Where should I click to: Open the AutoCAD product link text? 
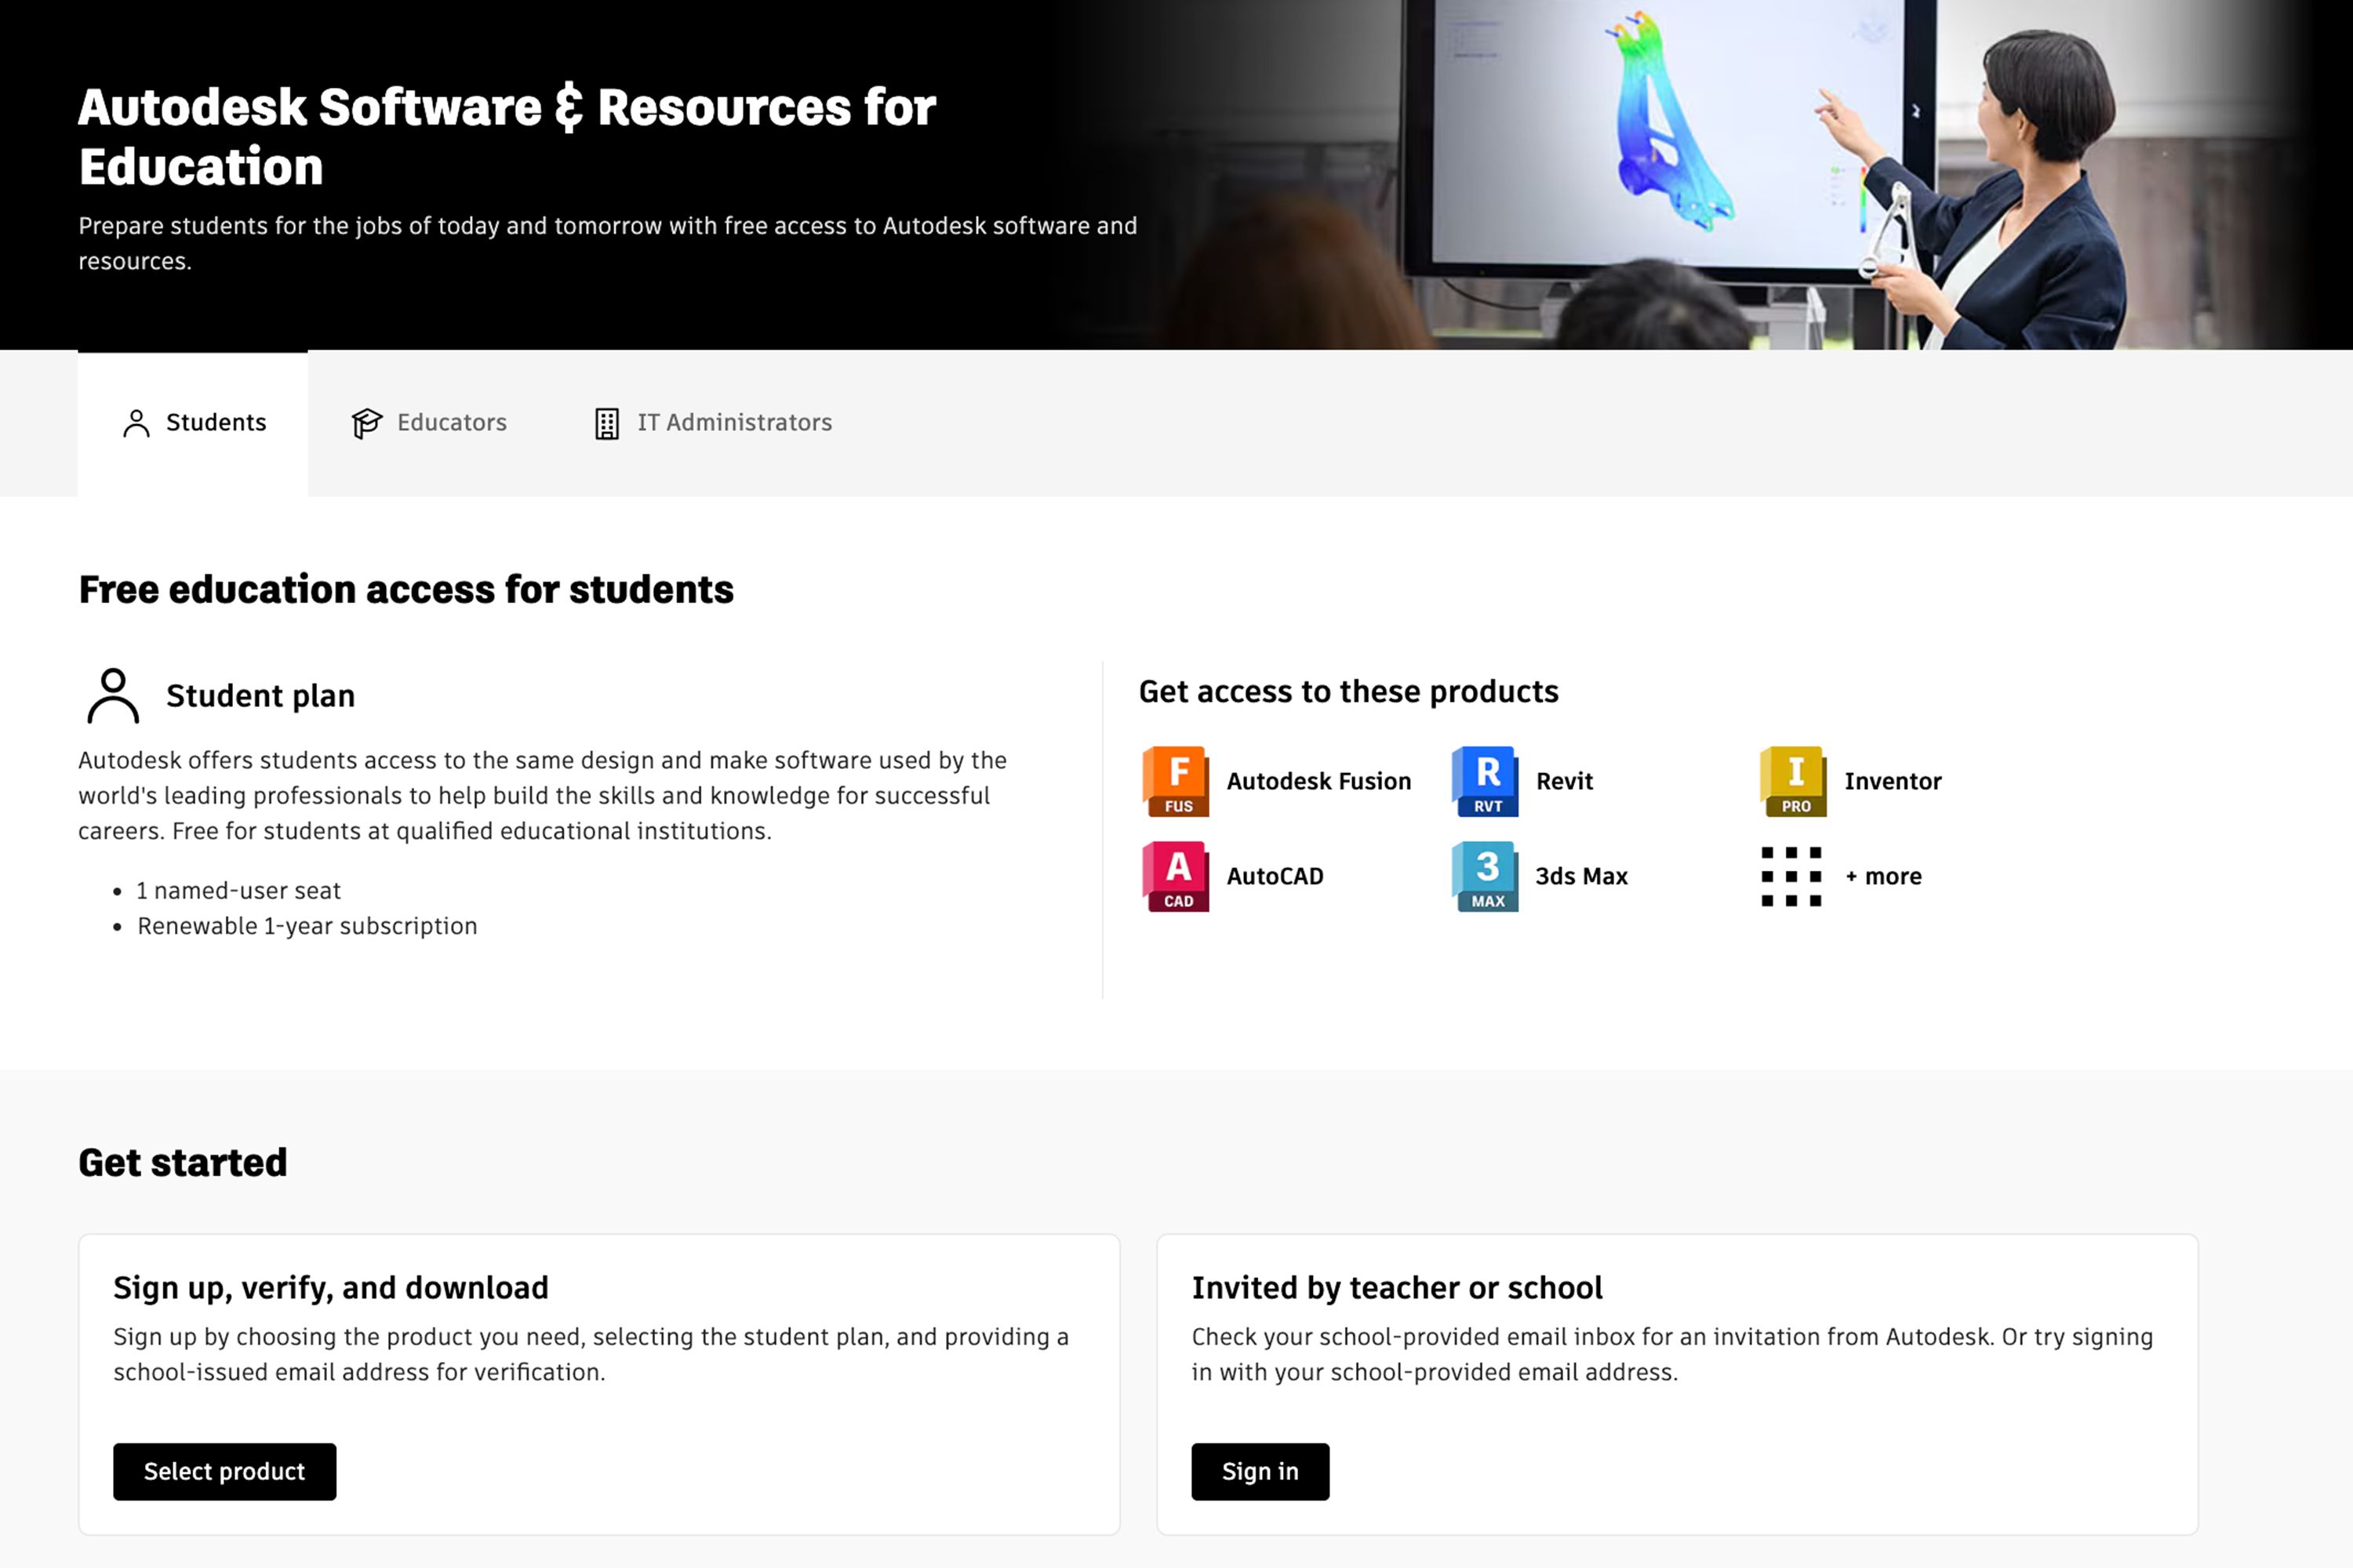[x=1275, y=876]
